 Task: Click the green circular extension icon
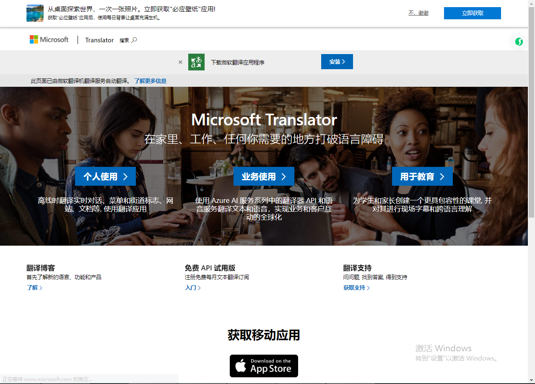coord(519,42)
